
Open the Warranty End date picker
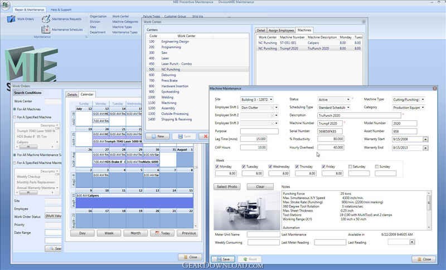click(425, 148)
